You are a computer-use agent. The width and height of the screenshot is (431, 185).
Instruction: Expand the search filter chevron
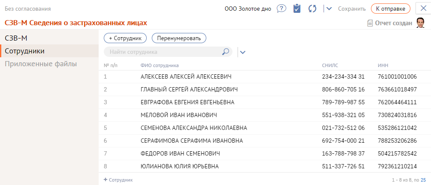click(242, 52)
